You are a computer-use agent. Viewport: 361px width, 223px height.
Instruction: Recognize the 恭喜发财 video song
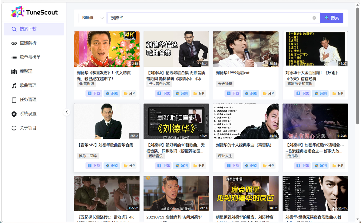(x=112, y=93)
